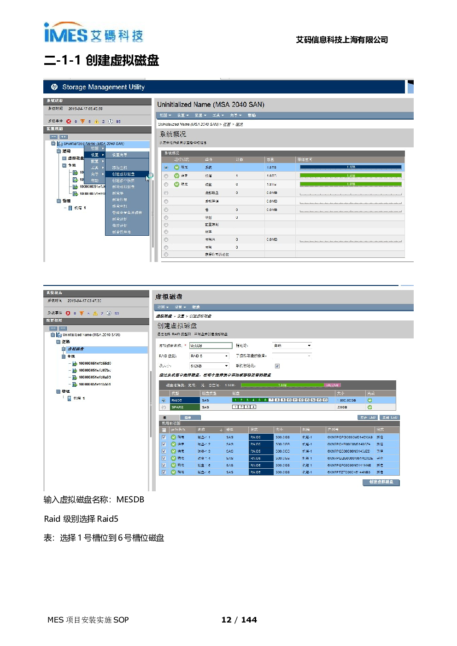The width and height of the screenshot is (457, 646).
Task: Click the green OK icon for disk 1.6
Action: pyautogui.click(x=174, y=472)
